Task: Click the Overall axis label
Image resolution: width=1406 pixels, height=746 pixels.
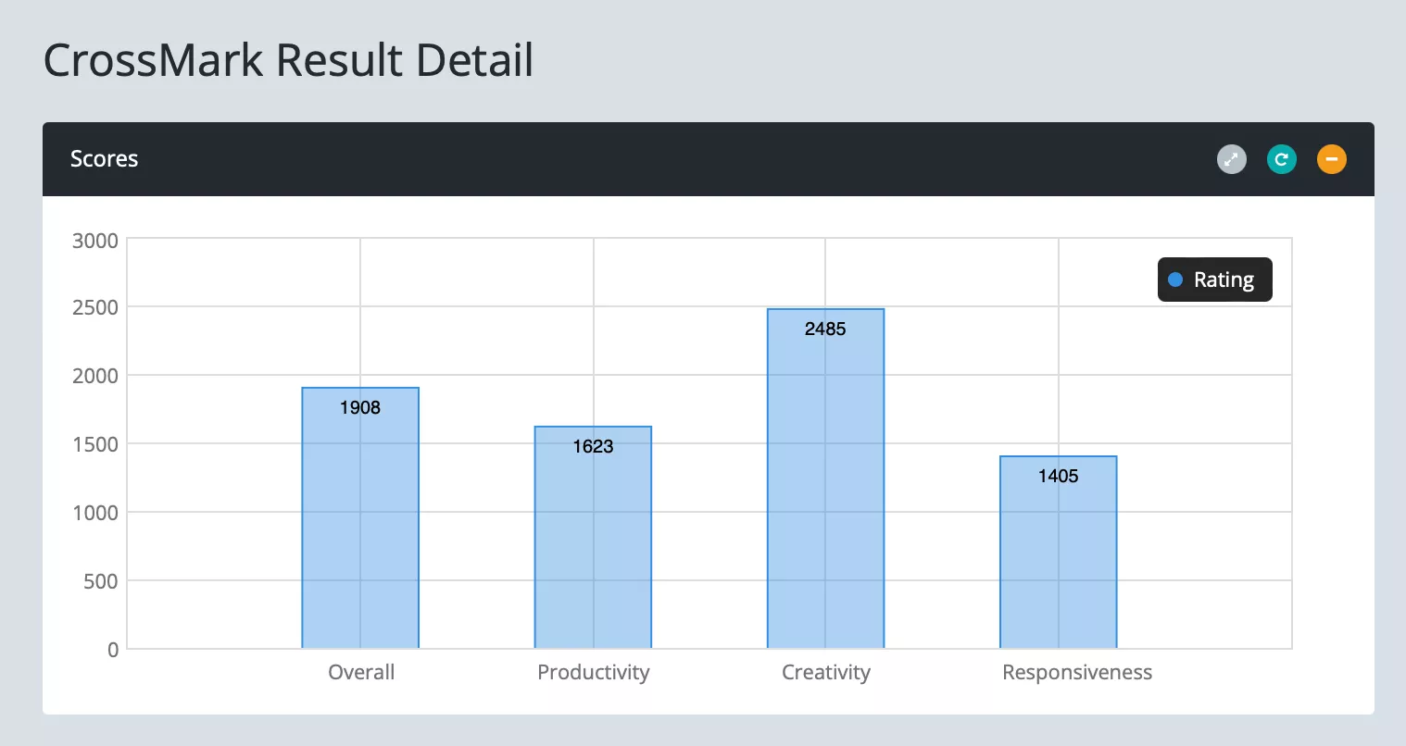Action: coord(361,672)
